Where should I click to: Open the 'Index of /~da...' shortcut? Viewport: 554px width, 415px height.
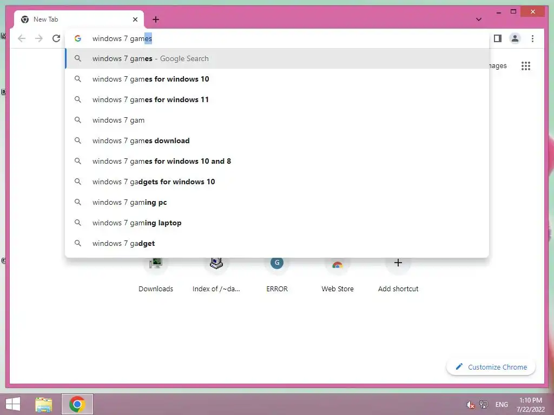(216, 275)
